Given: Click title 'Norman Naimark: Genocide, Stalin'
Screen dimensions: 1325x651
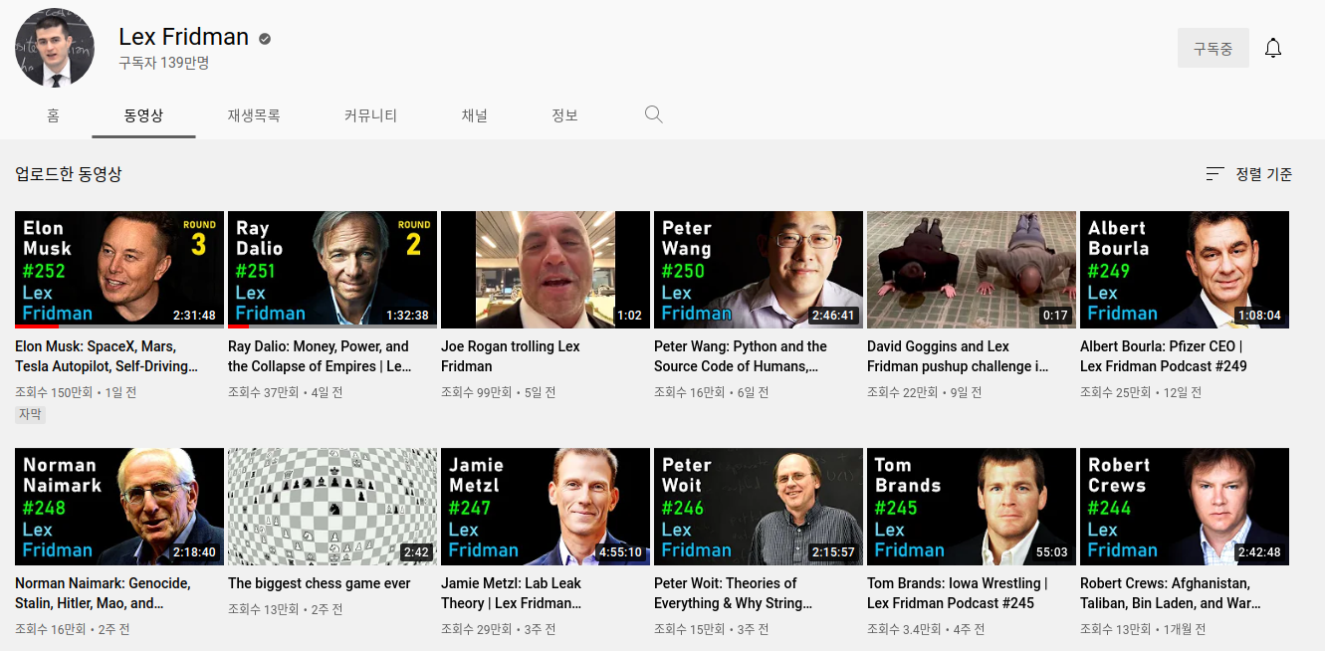Looking at the screenshot, I should click(103, 593).
